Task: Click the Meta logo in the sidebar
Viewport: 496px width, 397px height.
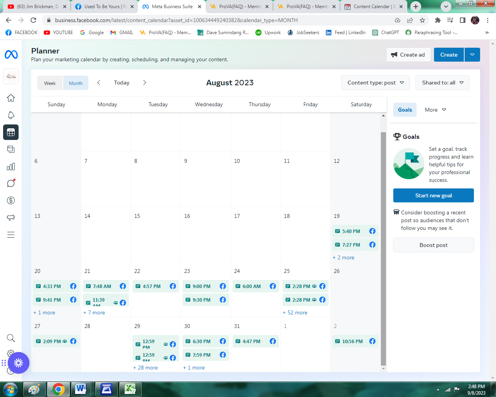Action: click(11, 55)
